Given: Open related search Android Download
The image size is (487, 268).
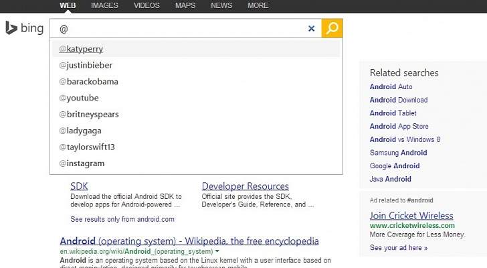Looking at the screenshot, I should coord(399,100).
